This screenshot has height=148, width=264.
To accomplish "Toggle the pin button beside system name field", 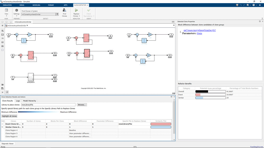I will (x=57, y=14).
